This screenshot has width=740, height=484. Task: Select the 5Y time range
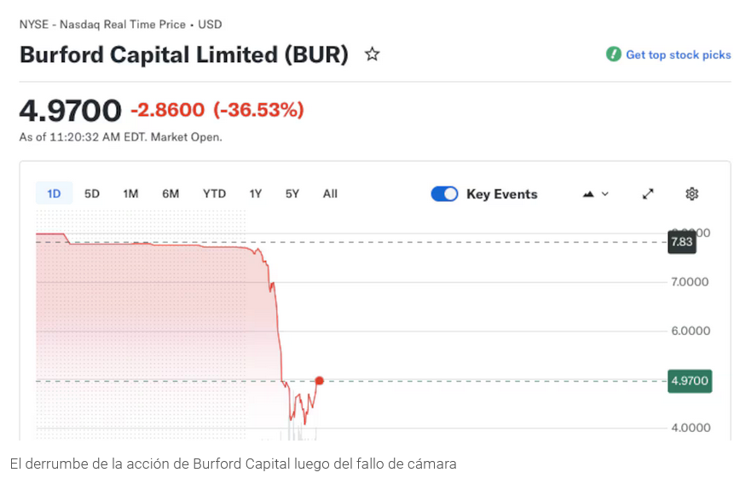[x=292, y=194]
